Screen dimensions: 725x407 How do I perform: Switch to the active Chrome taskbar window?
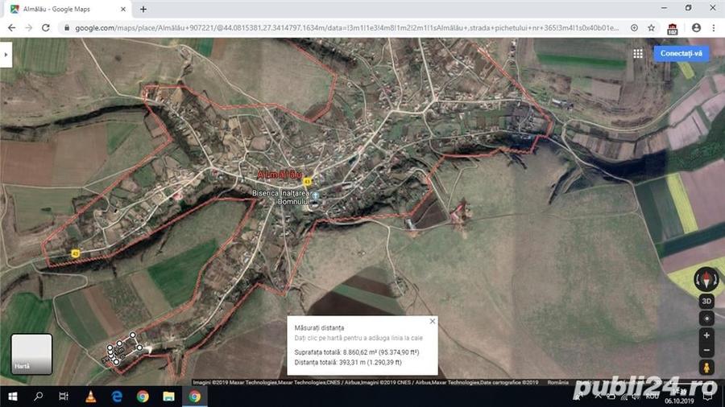pyautogui.click(x=195, y=397)
